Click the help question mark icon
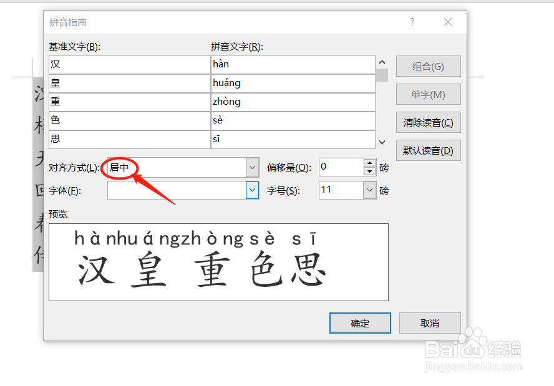This screenshot has height=386, width=554. pyautogui.click(x=412, y=22)
